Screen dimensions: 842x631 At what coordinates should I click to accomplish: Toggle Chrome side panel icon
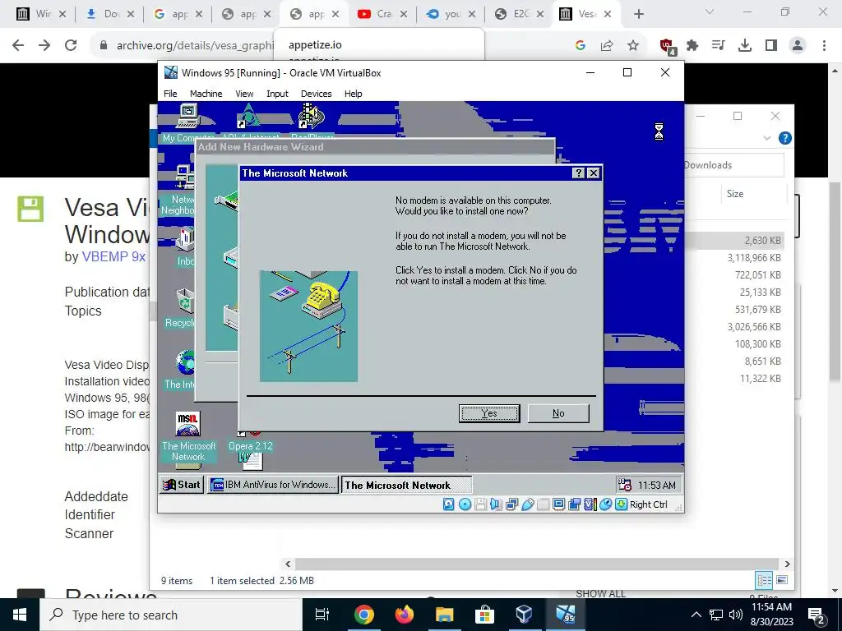tap(771, 46)
